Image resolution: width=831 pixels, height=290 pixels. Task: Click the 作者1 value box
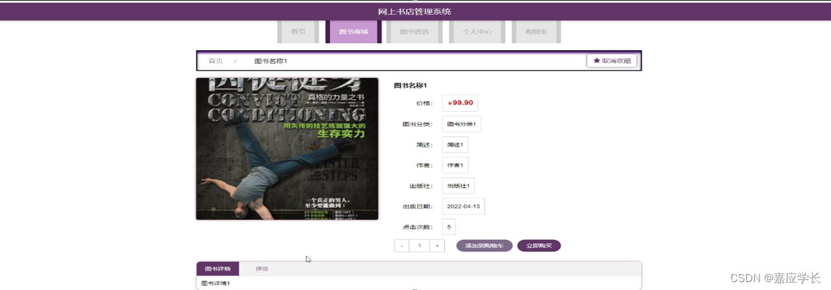point(455,165)
